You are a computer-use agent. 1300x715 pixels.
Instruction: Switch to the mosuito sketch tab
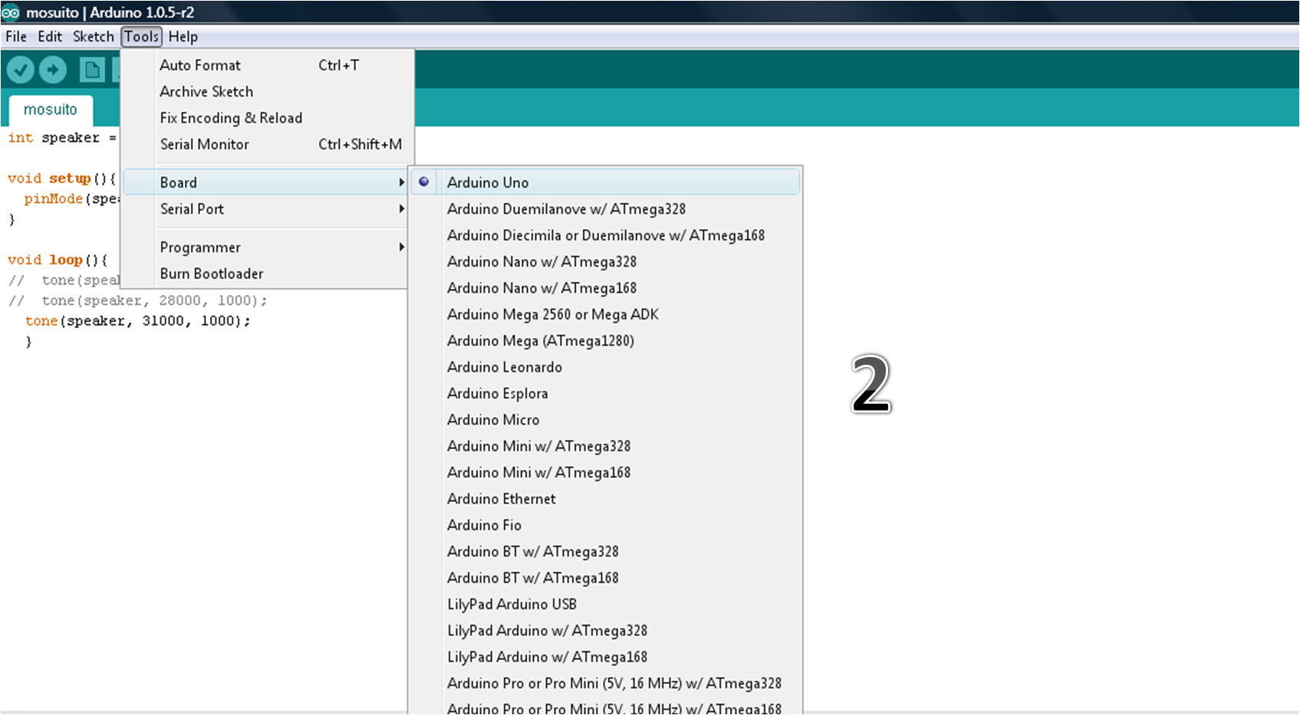pos(51,110)
